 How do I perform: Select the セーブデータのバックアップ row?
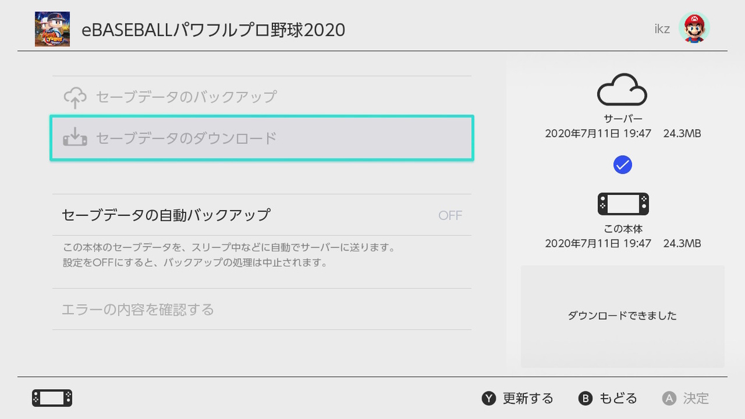(261, 96)
